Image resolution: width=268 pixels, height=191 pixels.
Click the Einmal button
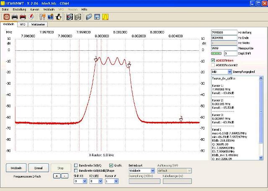click(38, 168)
